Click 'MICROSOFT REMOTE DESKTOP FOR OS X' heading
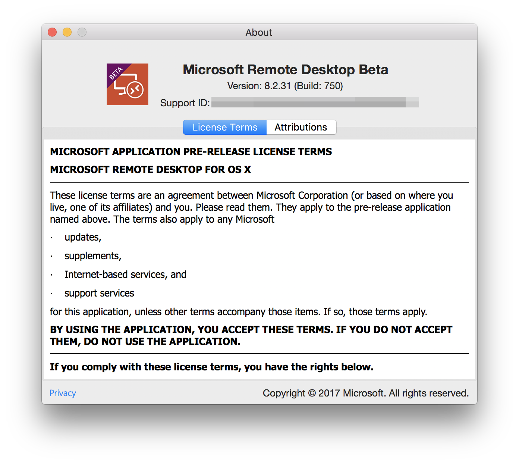The width and height of the screenshot is (519, 464). click(150, 169)
